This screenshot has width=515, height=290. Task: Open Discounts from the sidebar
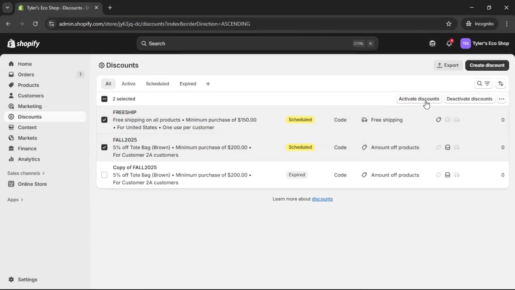[30, 117]
